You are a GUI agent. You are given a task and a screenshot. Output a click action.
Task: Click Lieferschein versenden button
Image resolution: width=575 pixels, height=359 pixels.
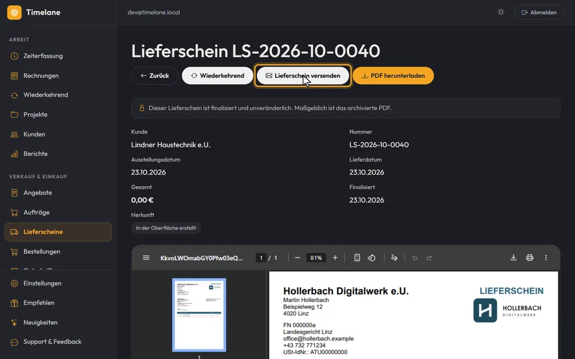tap(303, 75)
